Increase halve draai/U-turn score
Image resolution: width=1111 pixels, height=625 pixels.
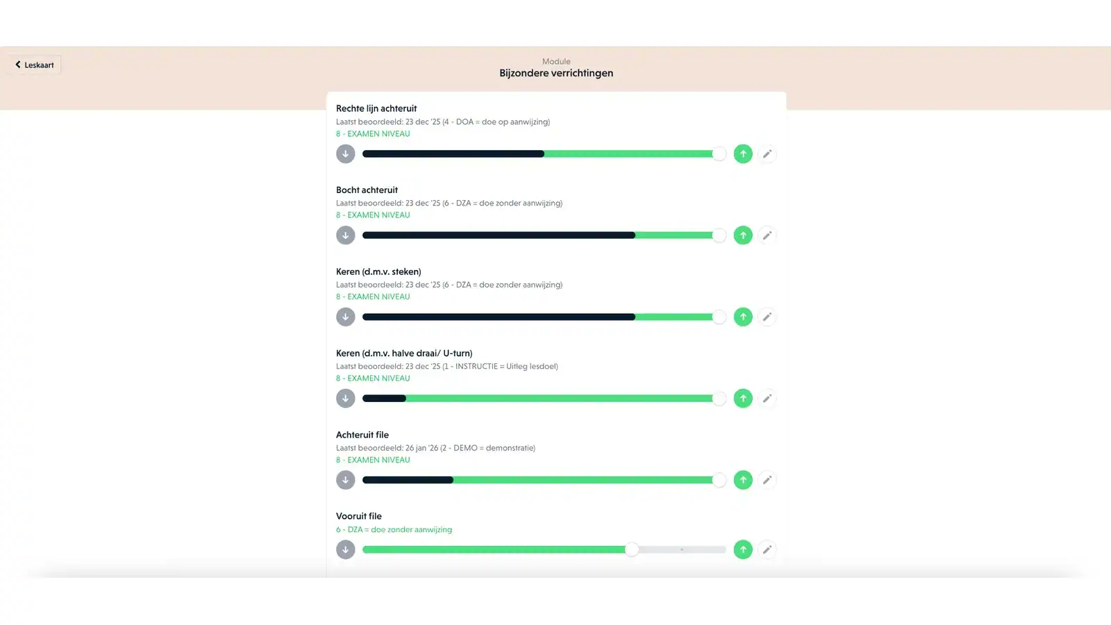click(x=743, y=399)
